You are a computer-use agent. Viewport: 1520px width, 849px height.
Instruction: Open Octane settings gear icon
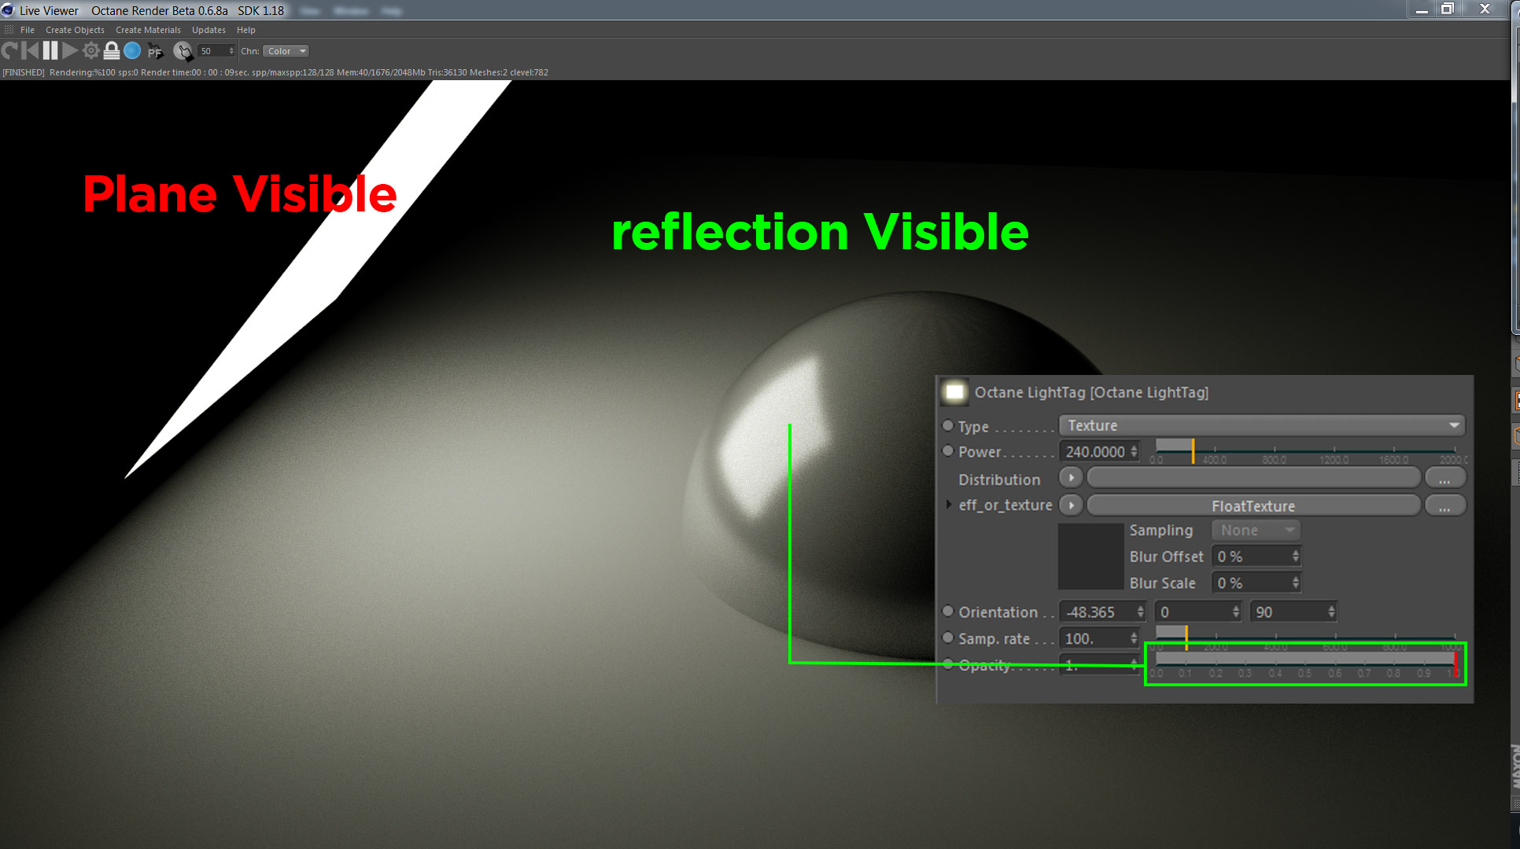91,51
